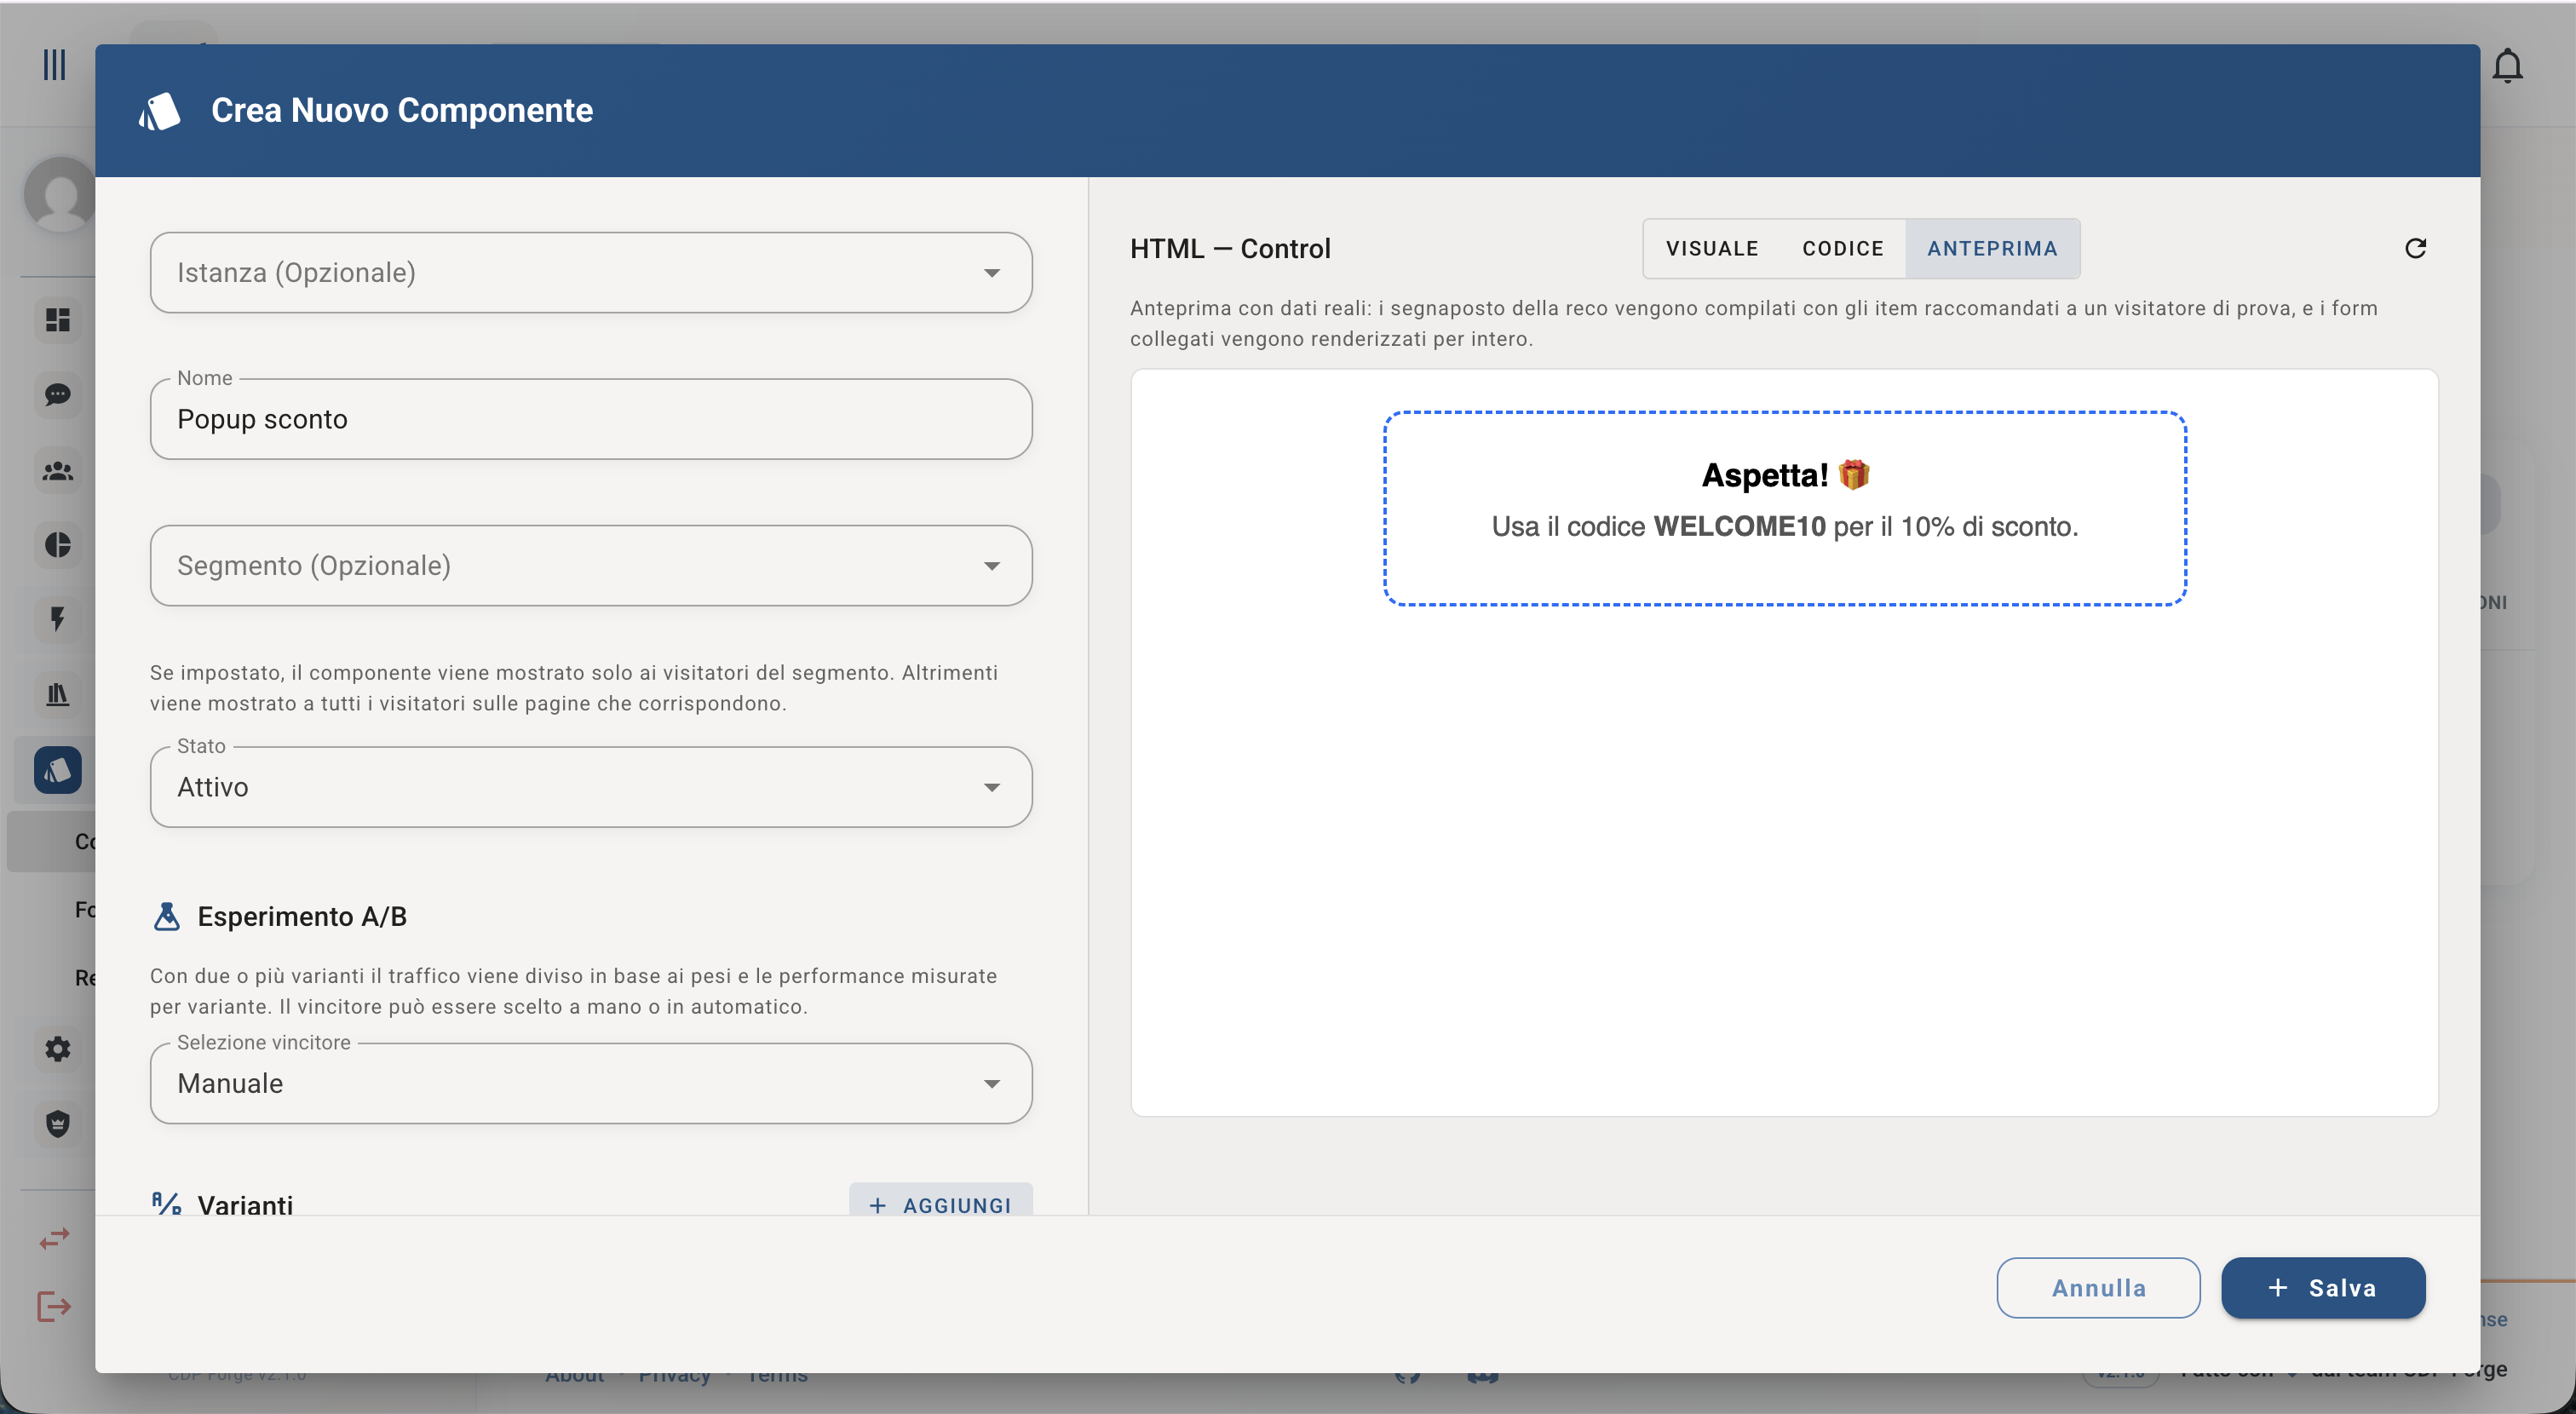This screenshot has height=1414, width=2576.
Task: Open the notifications bell
Action: click(x=2507, y=66)
